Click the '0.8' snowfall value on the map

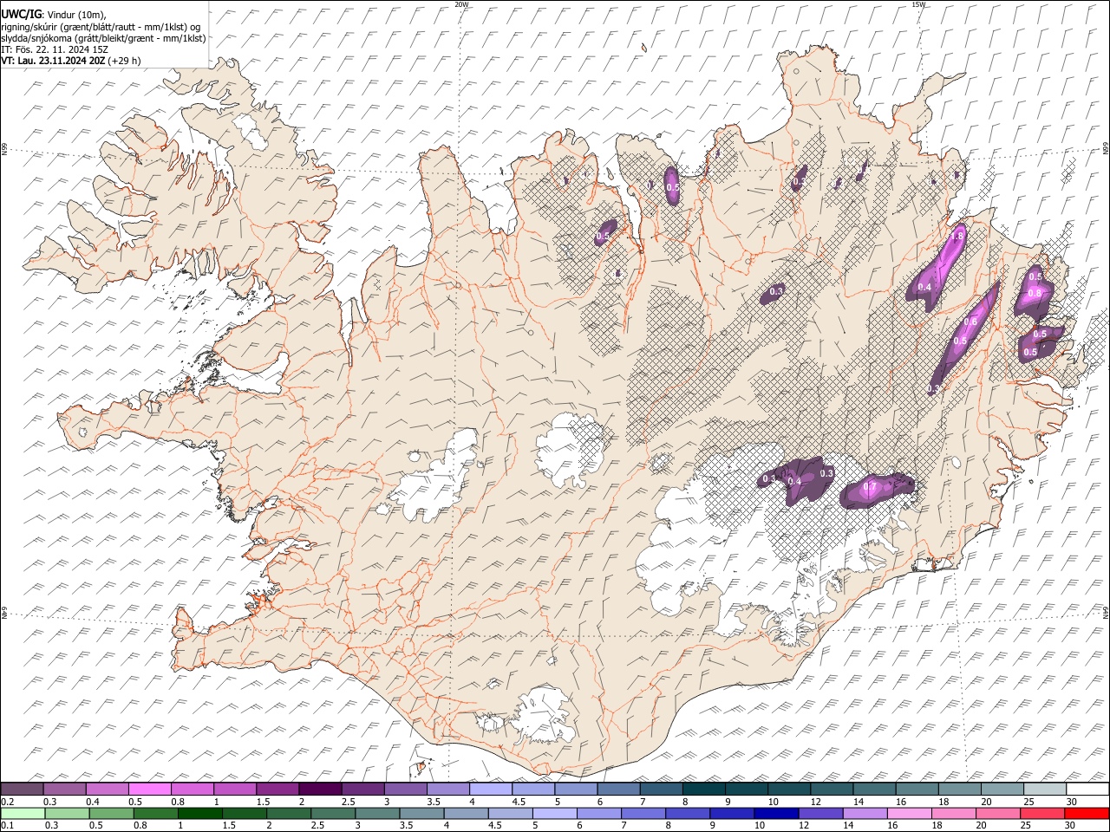pyautogui.click(x=1035, y=293)
